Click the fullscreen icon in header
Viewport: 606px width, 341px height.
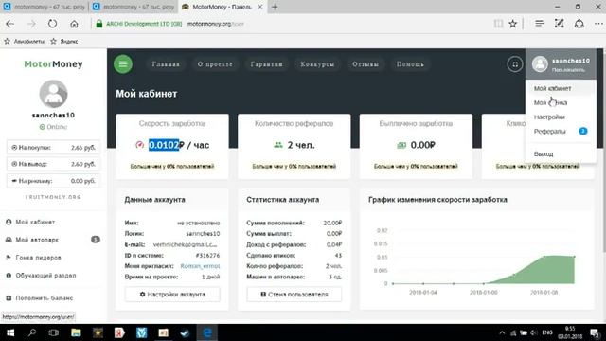click(515, 64)
